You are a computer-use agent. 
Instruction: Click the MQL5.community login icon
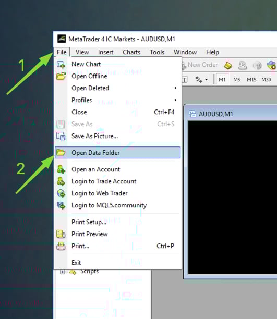(61, 205)
